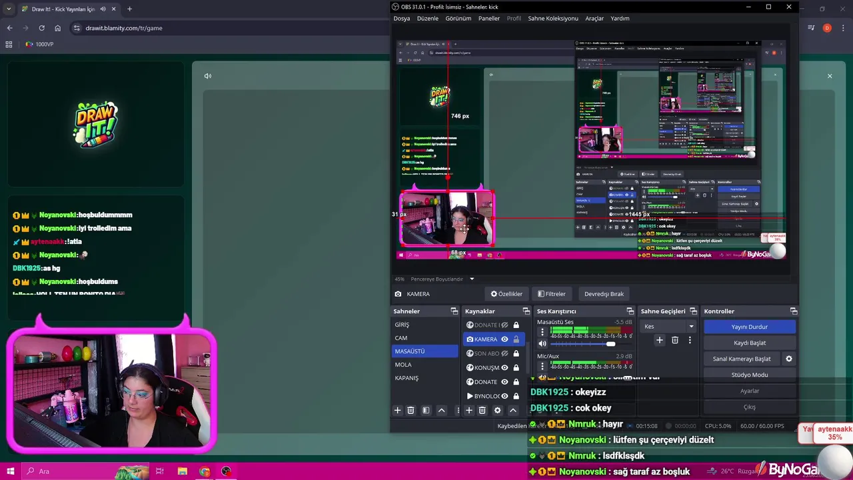Click Kaydı Başlat to start recording
The width and height of the screenshot is (853, 480).
(750, 343)
